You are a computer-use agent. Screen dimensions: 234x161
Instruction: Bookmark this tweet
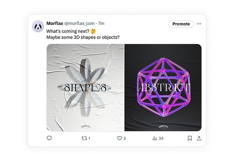[x=190, y=138]
